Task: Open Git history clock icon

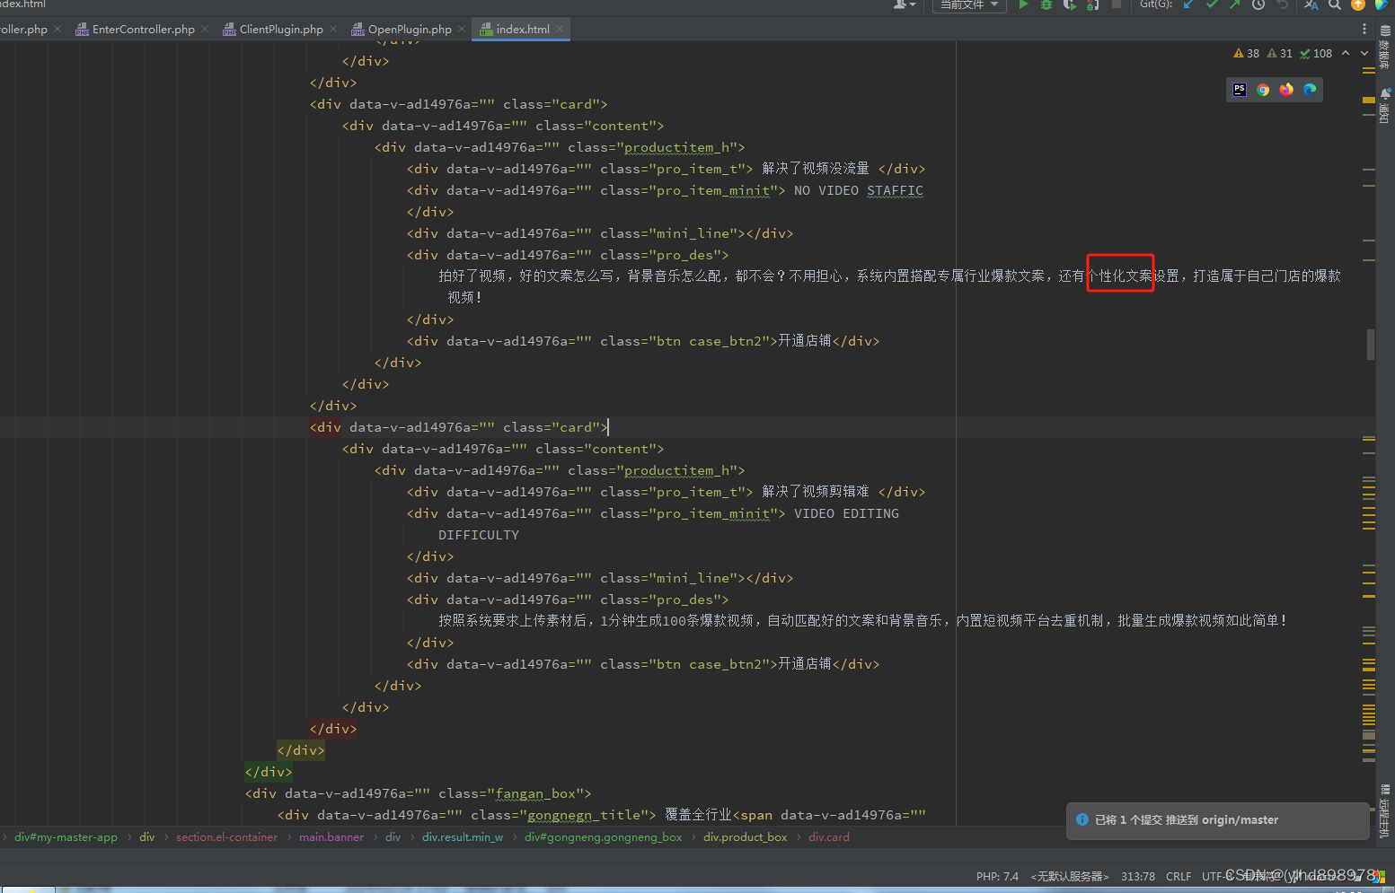Action: (1258, 4)
